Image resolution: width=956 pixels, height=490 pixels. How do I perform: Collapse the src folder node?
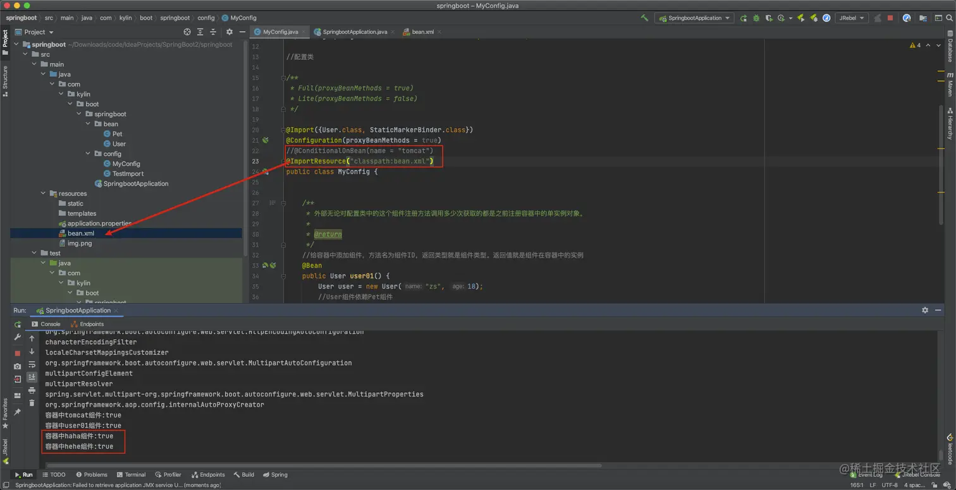coord(26,54)
